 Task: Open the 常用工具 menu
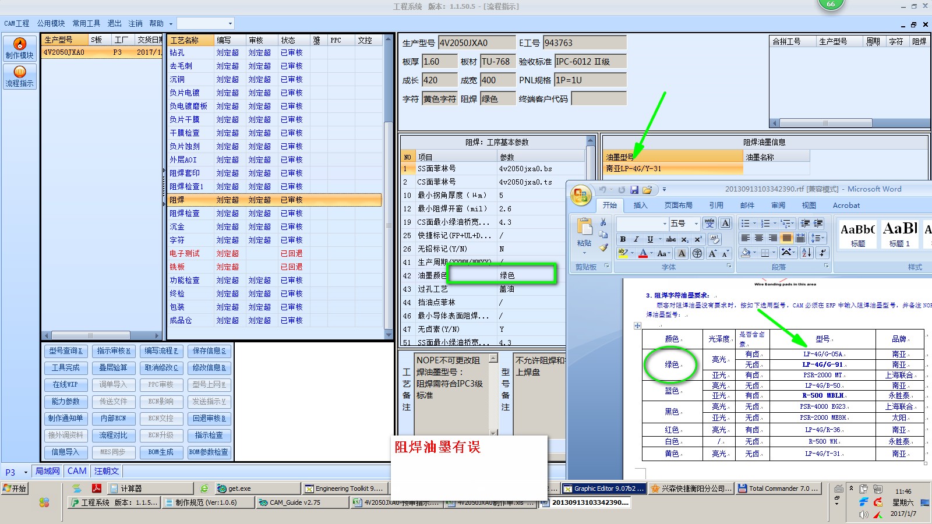pos(86,23)
